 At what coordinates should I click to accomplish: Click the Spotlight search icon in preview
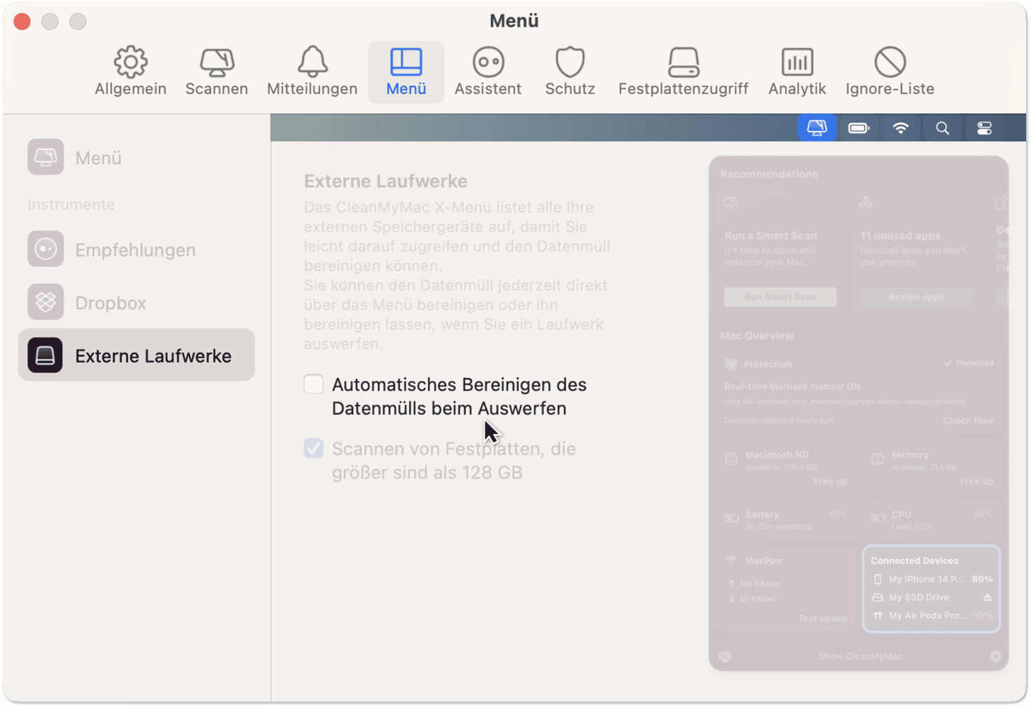[x=943, y=128]
